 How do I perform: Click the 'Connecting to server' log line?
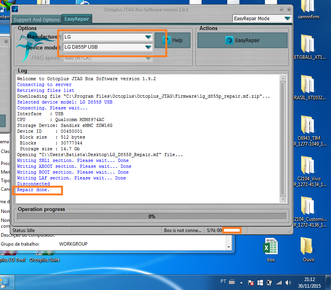(x=44, y=85)
